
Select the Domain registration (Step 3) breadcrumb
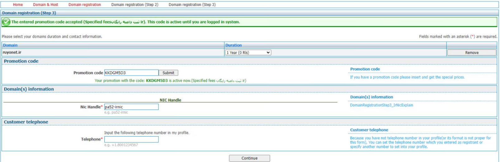pos(192,5)
